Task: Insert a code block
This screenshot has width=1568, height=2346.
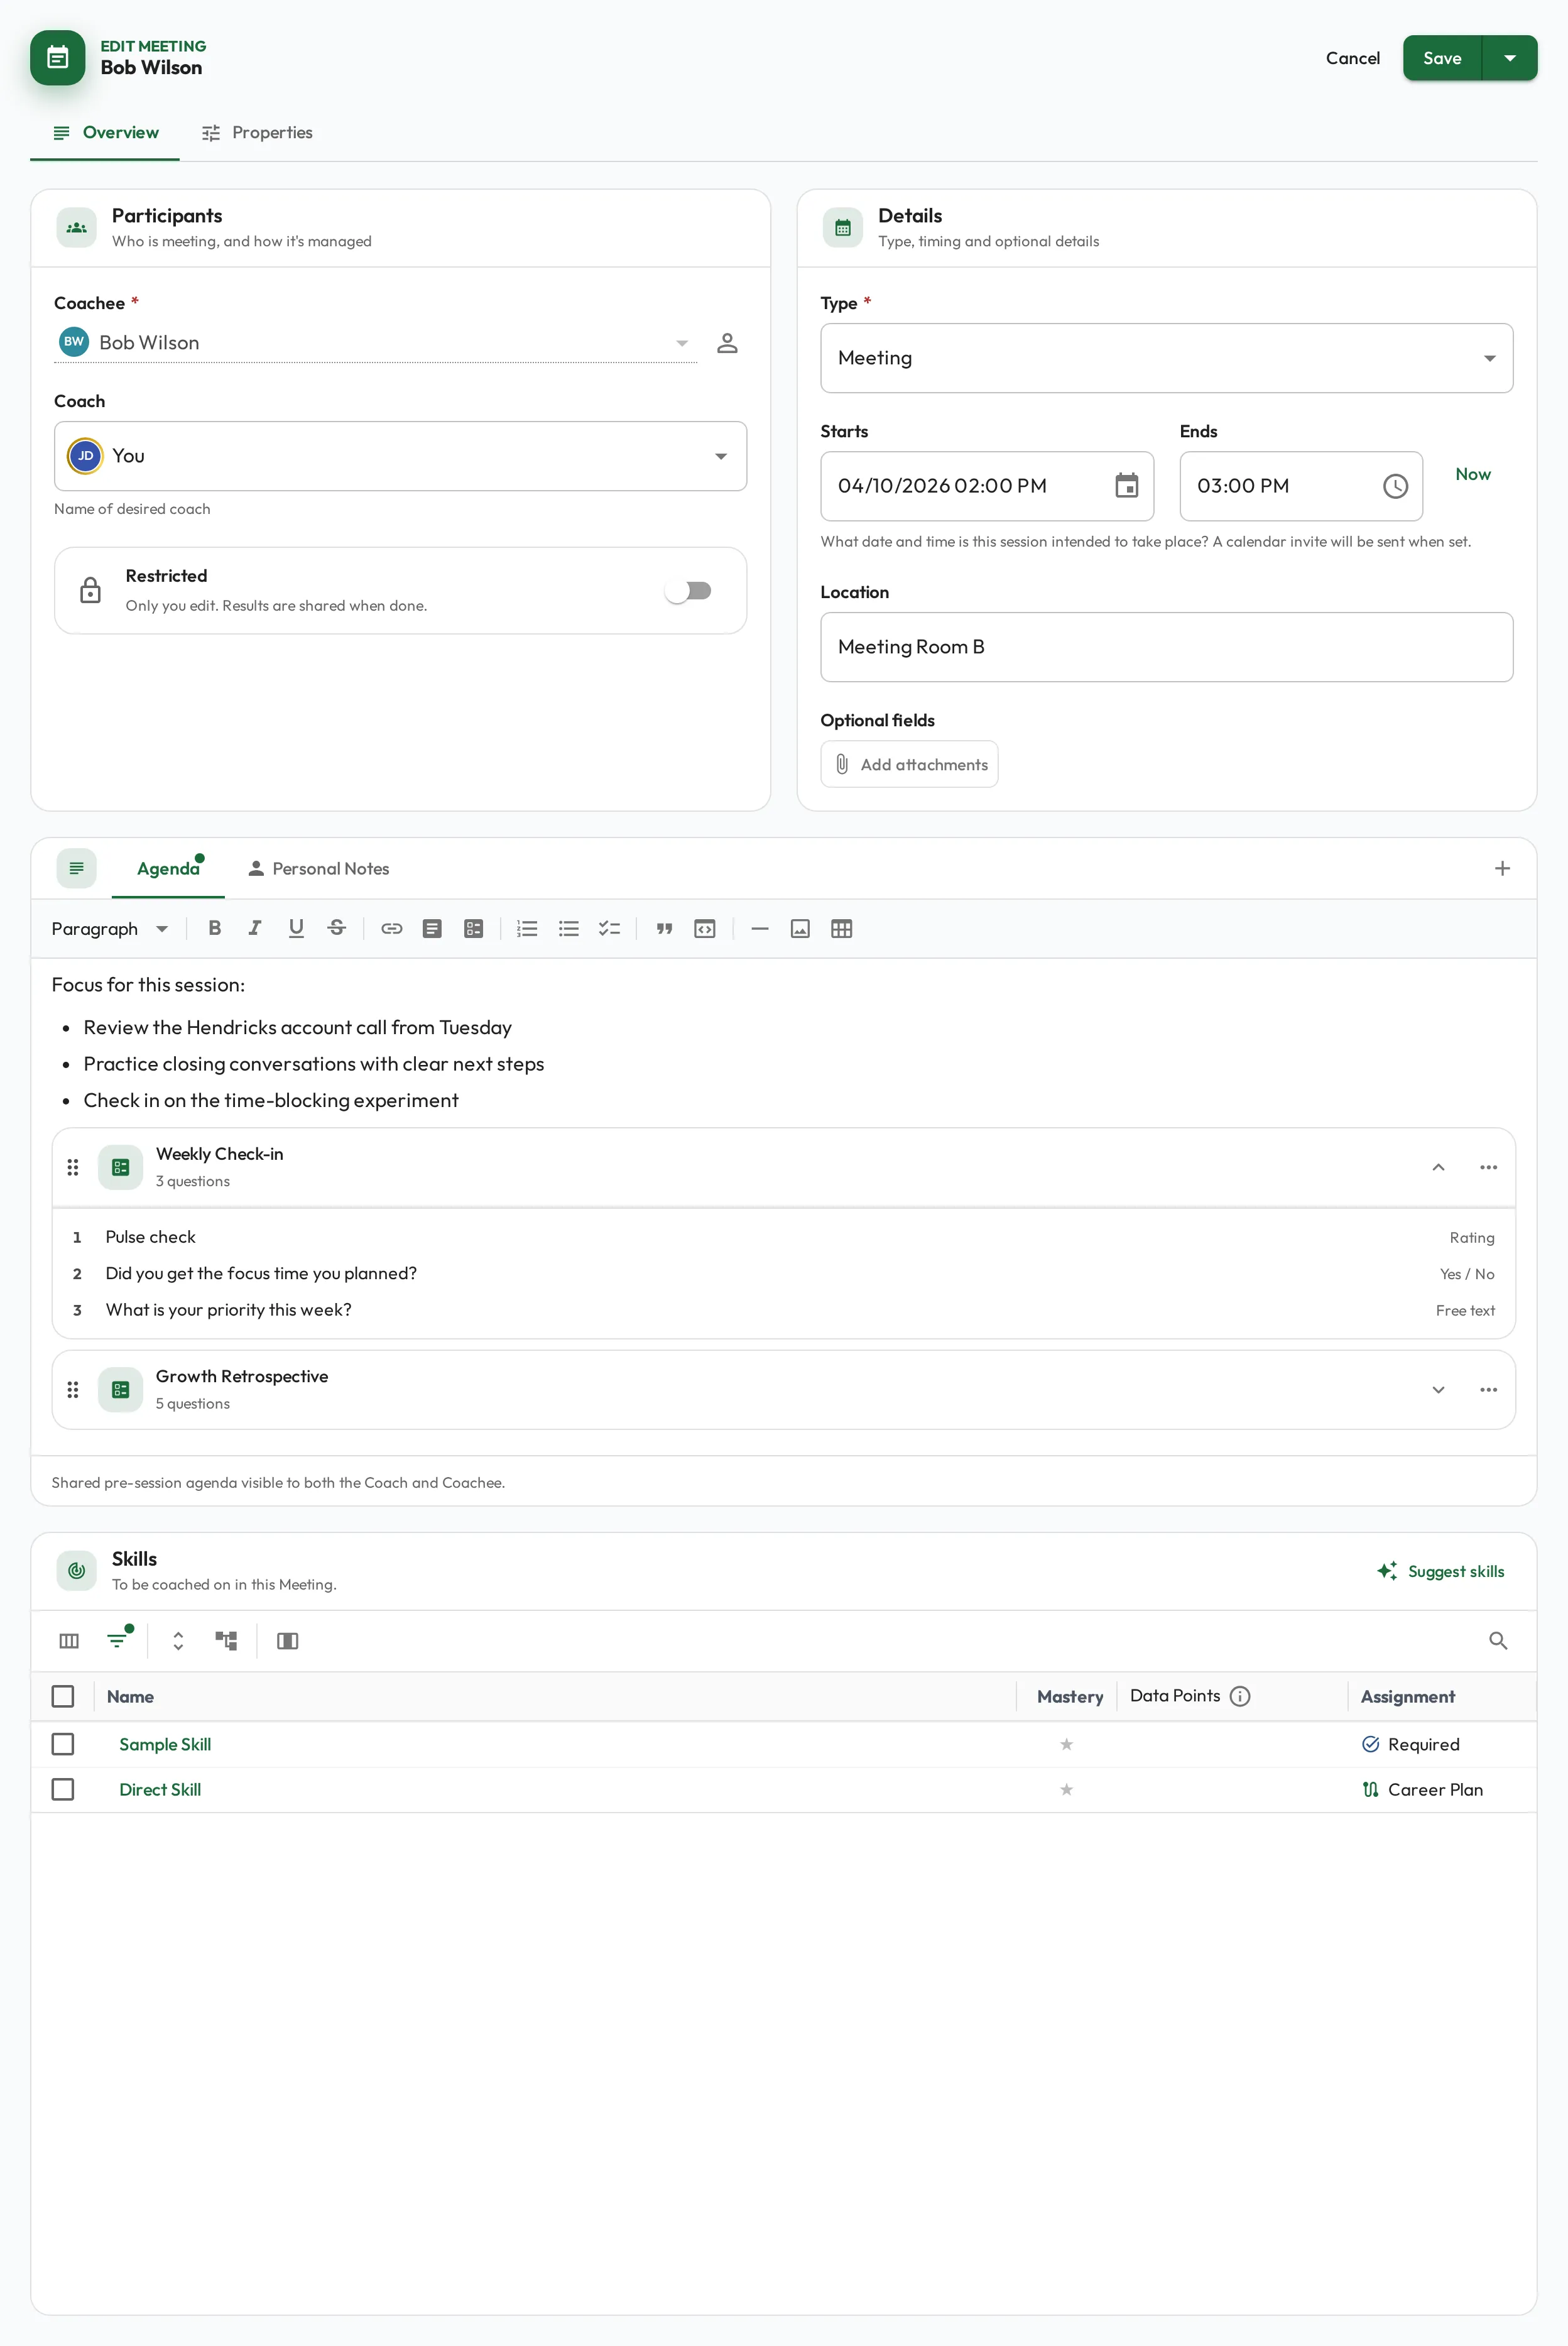Action: tap(705, 929)
